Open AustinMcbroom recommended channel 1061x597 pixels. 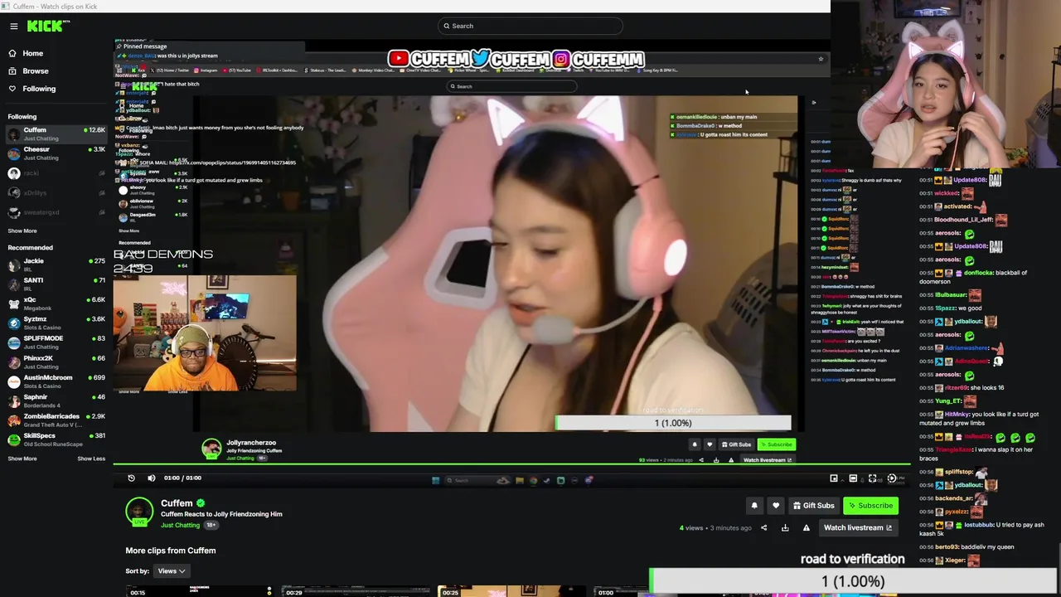[x=56, y=381]
